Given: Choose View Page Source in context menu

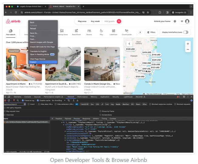Looking at the screenshot, I should click(x=38, y=59).
